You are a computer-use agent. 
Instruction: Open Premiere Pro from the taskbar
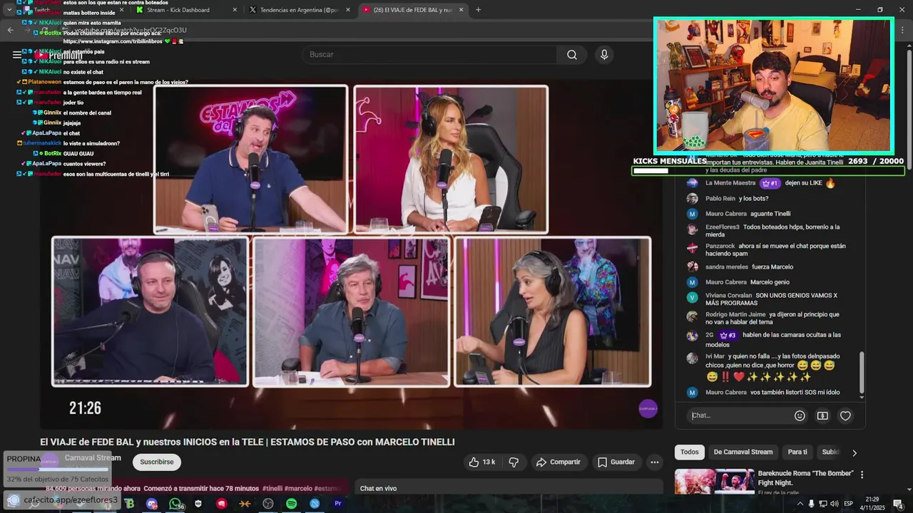(x=338, y=504)
